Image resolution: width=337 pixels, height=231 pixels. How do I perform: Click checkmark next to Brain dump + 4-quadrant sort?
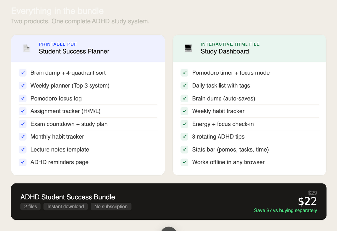[23, 73]
